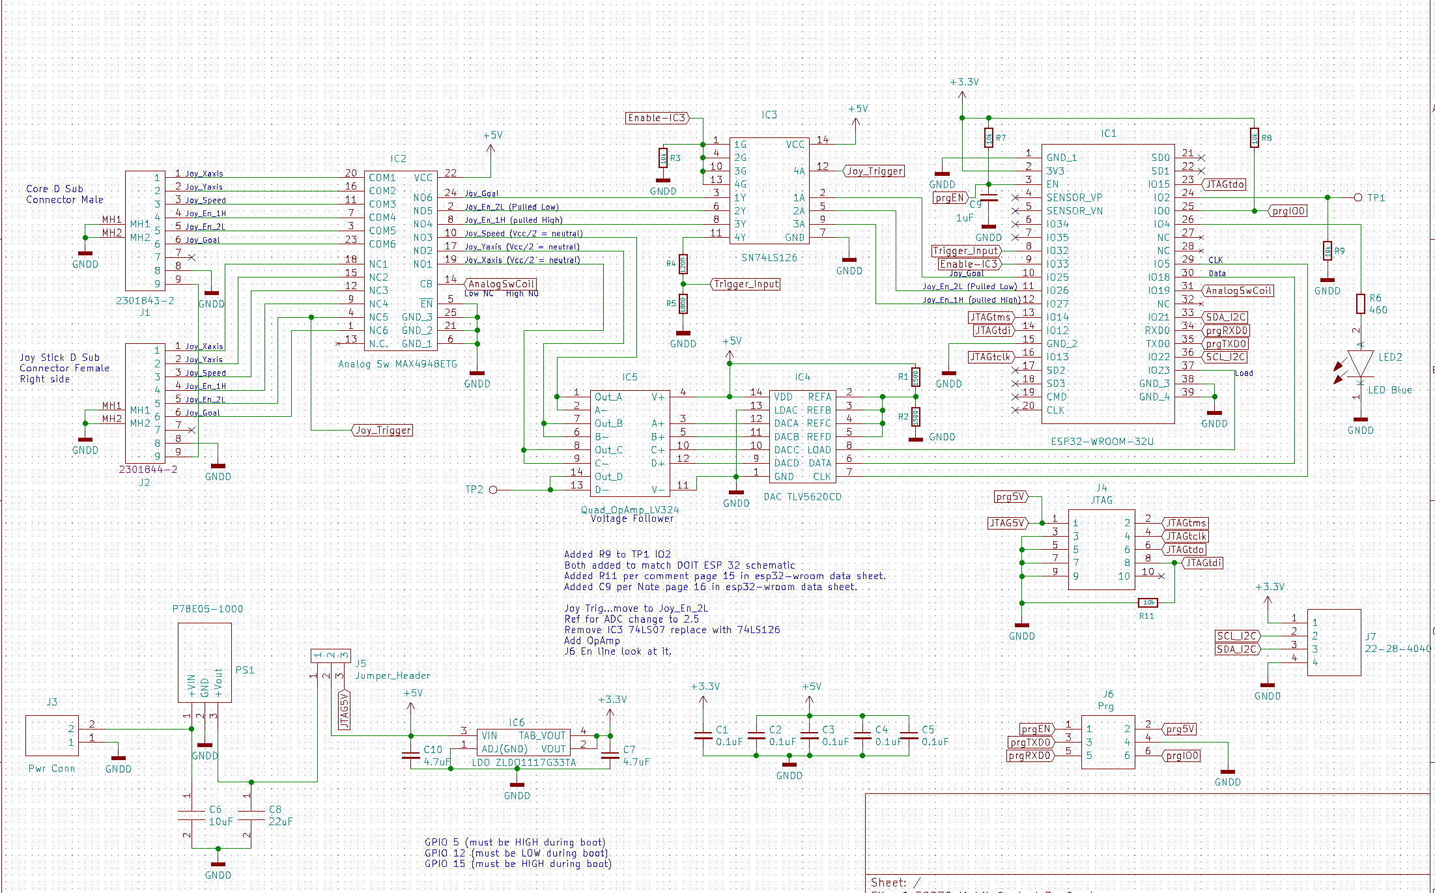Image resolution: width=1435 pixels, height=893 pixels.
Task: Click the 2301843-2 part number at J1
Action: pyautogui.click(x=145, y=301)
